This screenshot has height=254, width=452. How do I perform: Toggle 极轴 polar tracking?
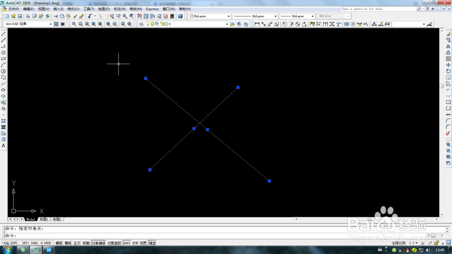(86, 243)
